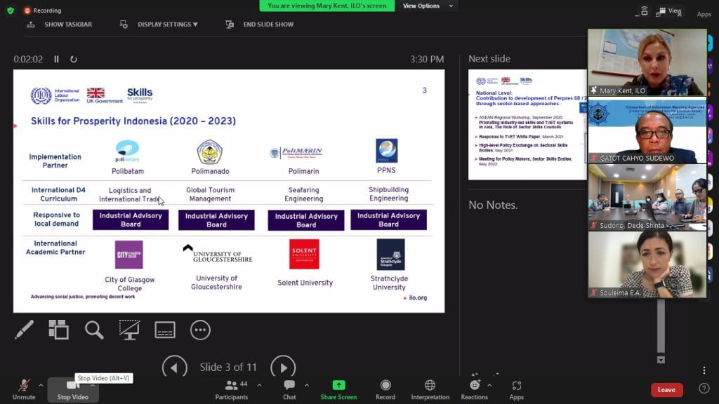This screenshot has height=404, width=719.
Task: Open the encryption shield info icon
Action: (x=11, y=10)
